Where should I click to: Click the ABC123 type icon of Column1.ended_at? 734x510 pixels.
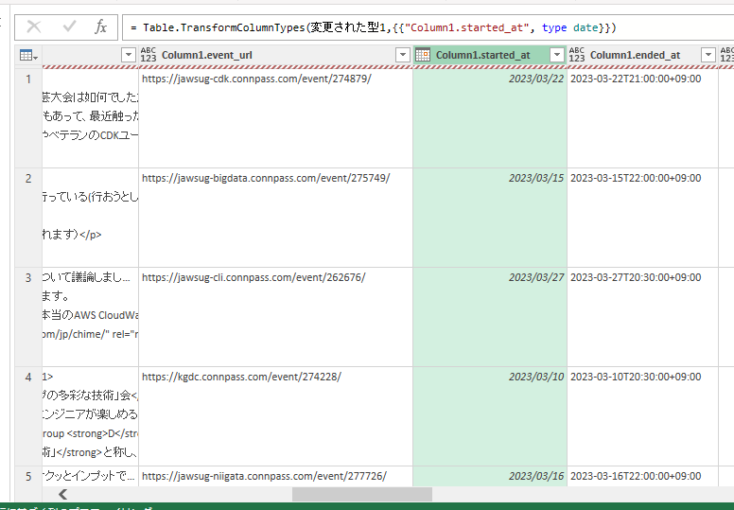tap(577, 55)
